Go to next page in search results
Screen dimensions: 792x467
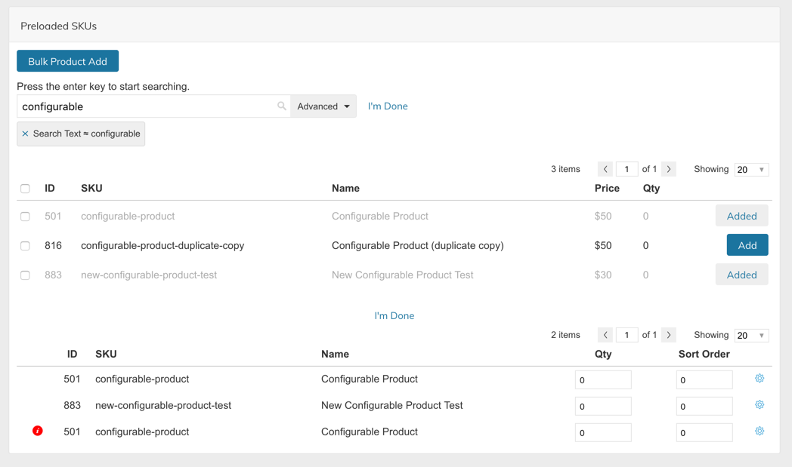(669, 170)
